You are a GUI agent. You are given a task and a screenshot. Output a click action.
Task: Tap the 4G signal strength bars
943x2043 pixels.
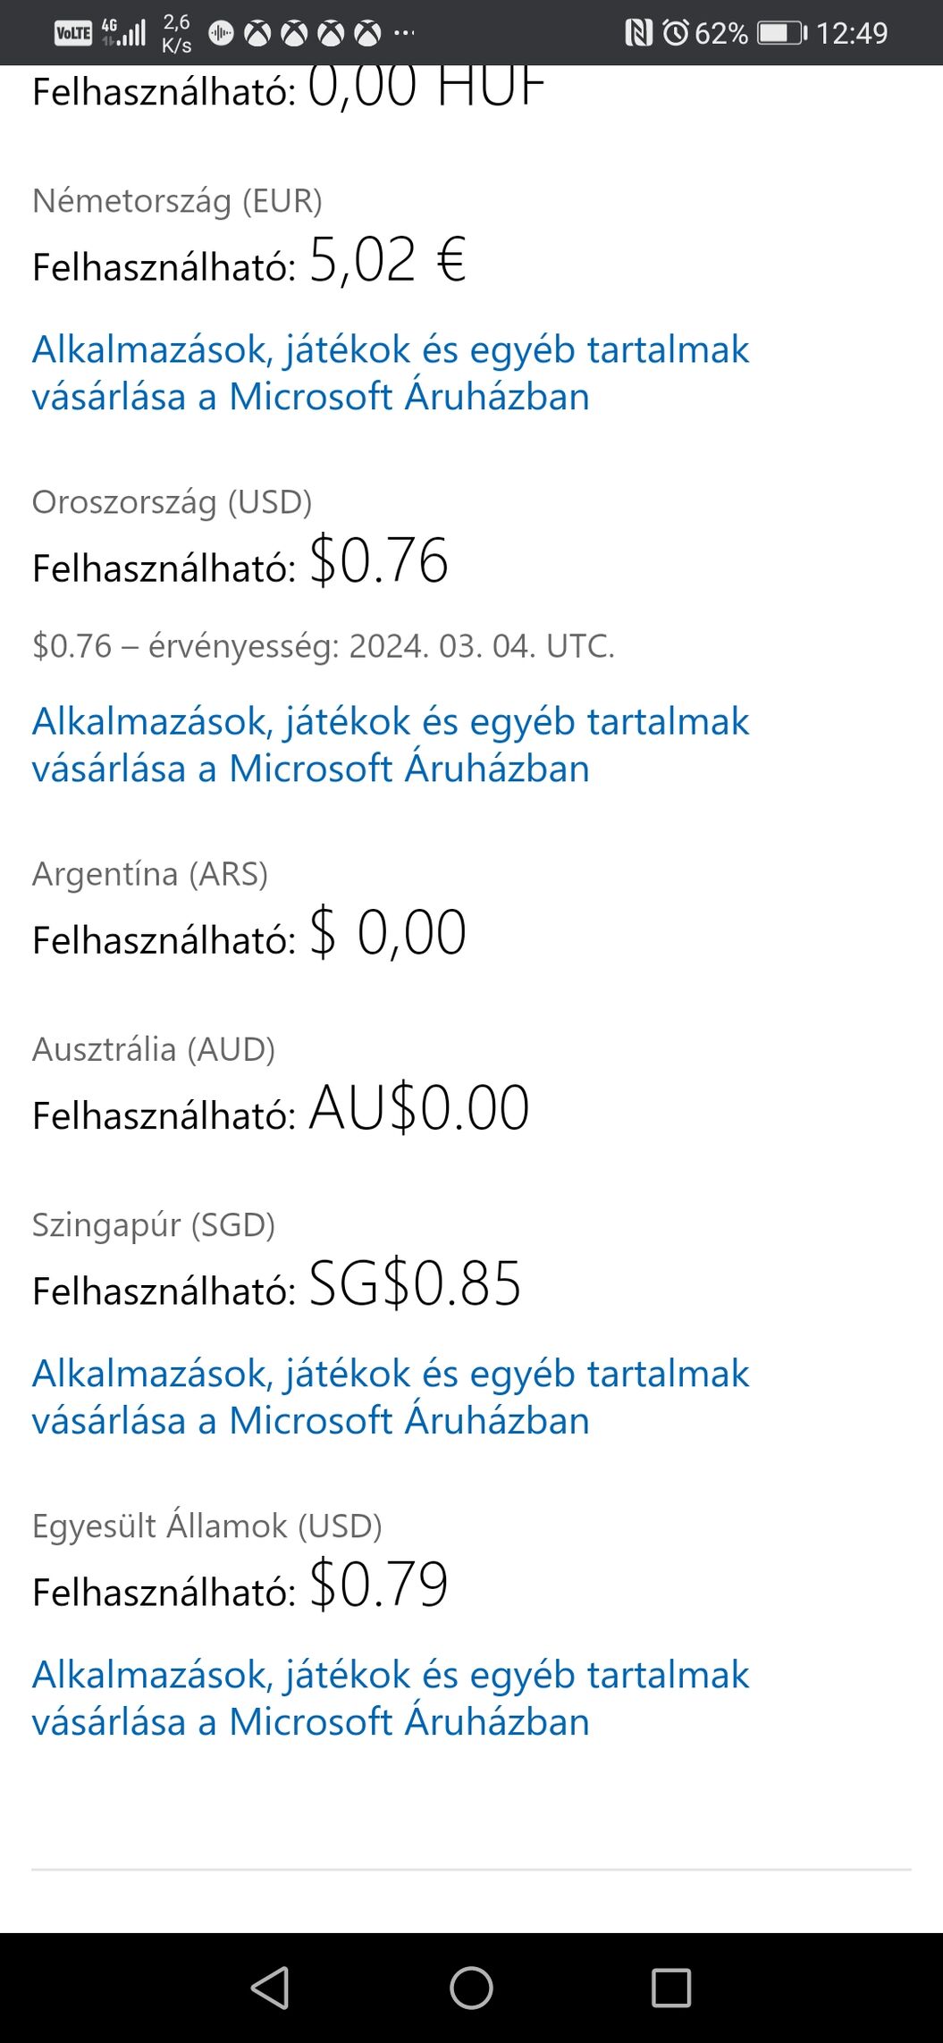click(124, 32)
